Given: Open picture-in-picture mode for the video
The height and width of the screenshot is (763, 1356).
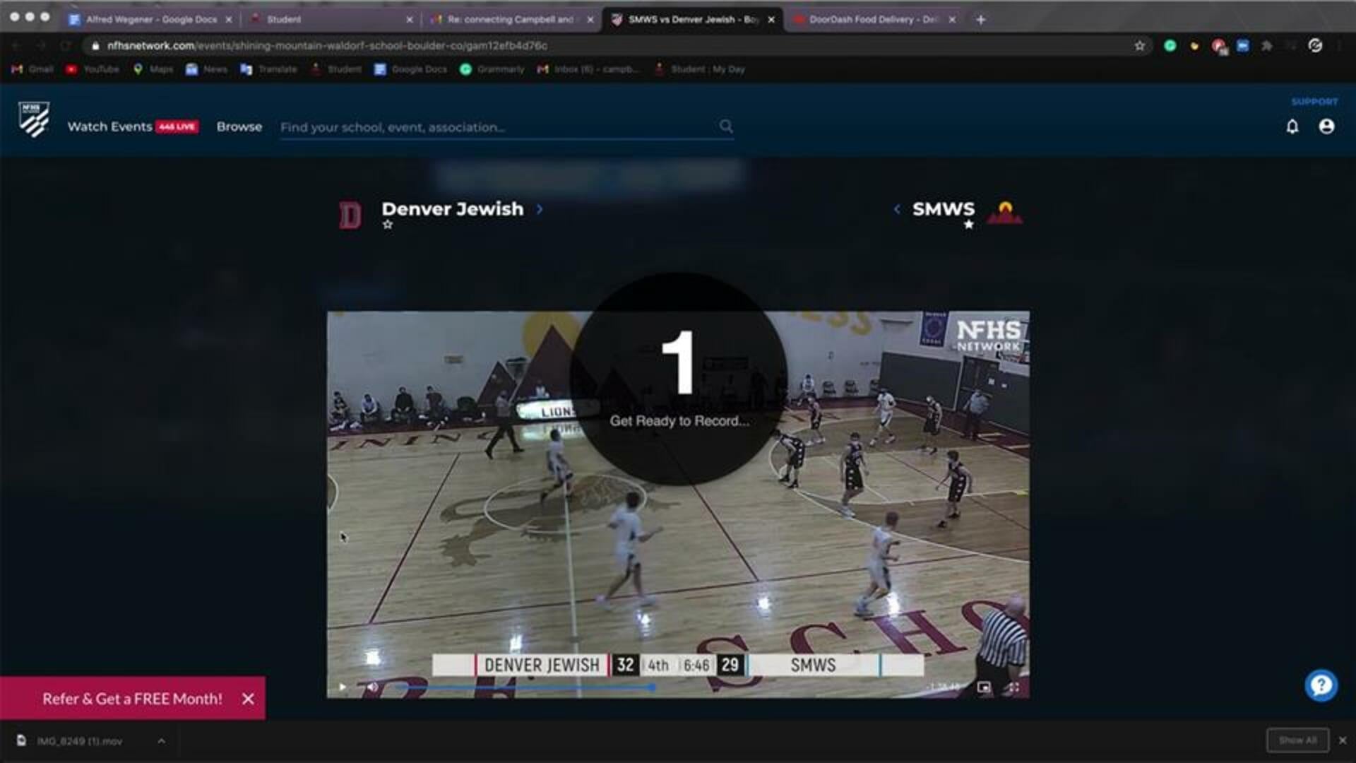Looking at the screenshot, I should [x=983, y=687].
